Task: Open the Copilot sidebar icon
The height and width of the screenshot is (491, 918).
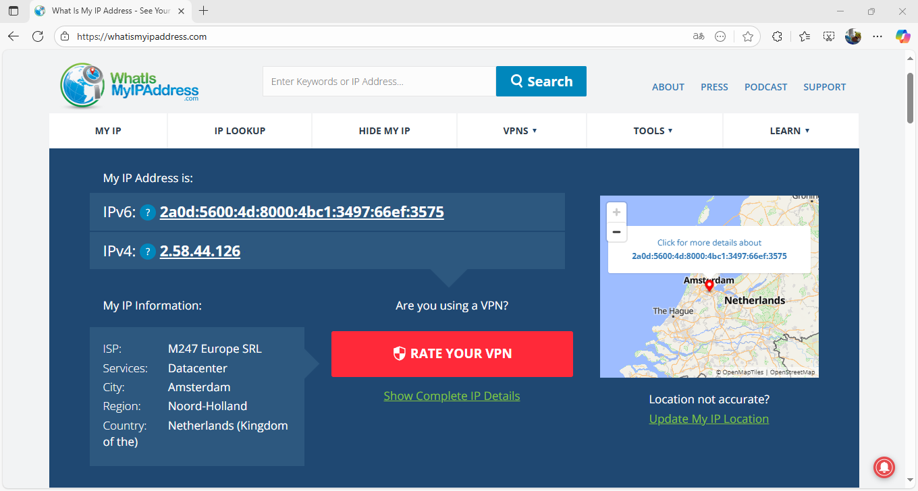Action: [902, 36]
